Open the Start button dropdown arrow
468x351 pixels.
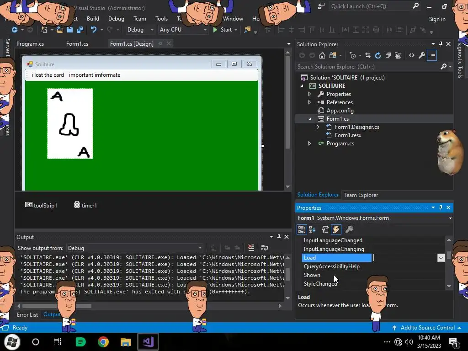(236, 30)
